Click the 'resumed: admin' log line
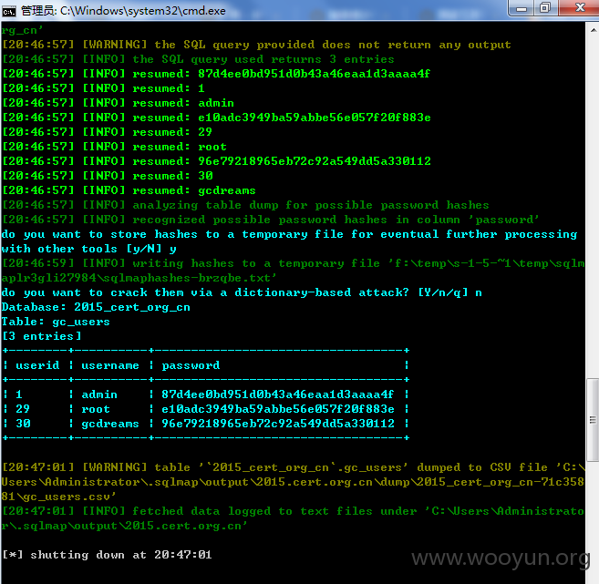This screenshot has height=584, width=599. [x=118, y=103]
